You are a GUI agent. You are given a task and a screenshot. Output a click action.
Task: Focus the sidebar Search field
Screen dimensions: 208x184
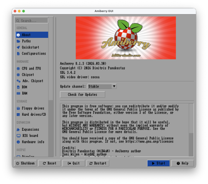32,21
